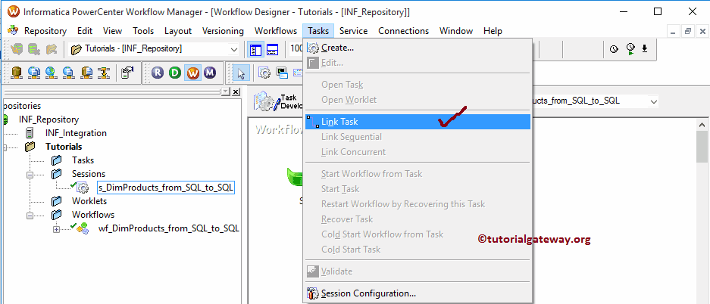
Task: Choose Create... from Tasks menu
Action: click(417, 48)
